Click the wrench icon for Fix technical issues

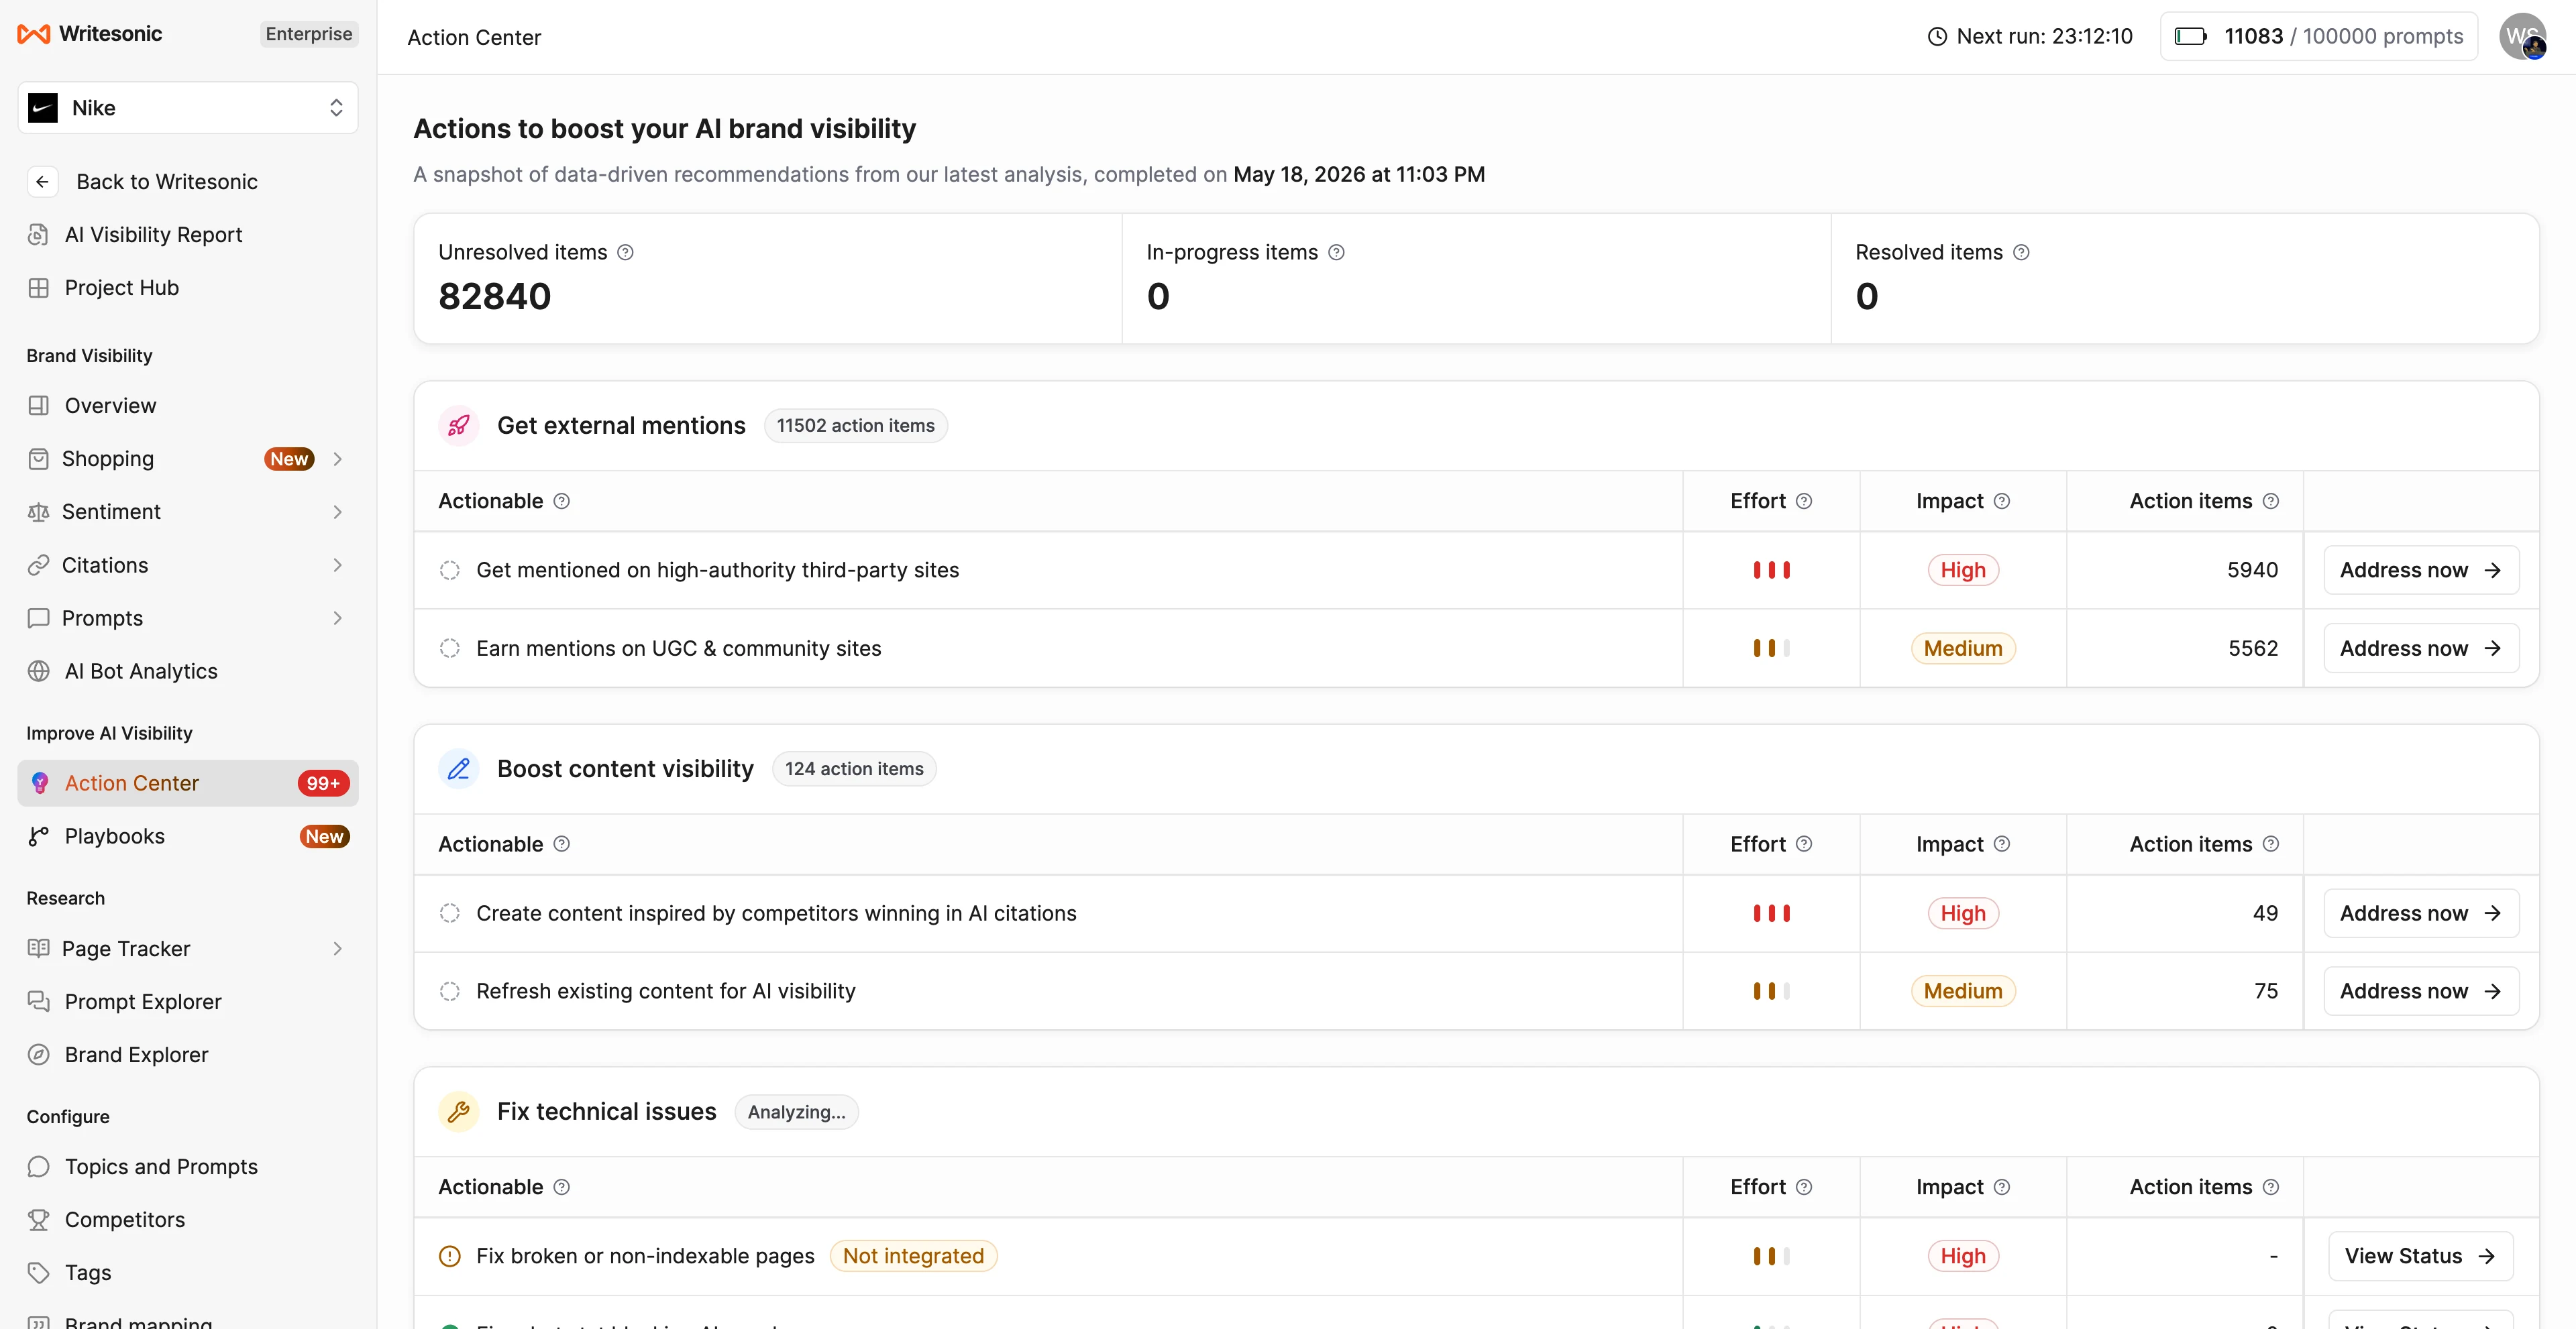[459, 1112]
